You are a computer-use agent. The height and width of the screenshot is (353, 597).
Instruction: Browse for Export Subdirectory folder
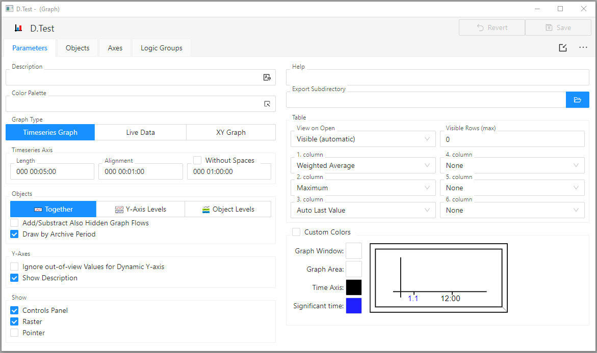(577, 100)
